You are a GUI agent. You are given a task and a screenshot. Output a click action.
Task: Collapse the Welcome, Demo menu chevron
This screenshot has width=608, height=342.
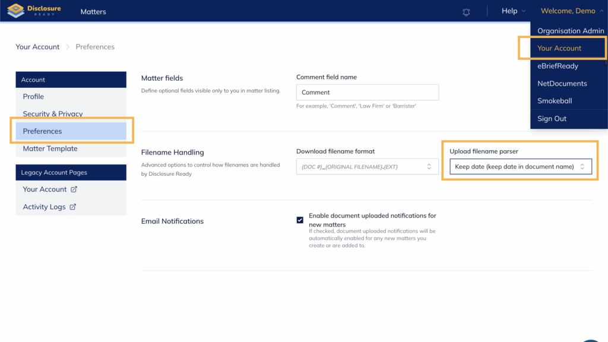point(601,11)
